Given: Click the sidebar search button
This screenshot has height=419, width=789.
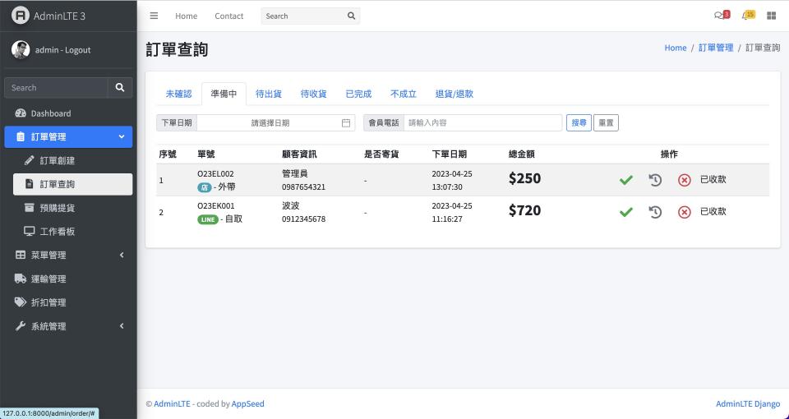Looking at the screenshot, I should [119, 88].
